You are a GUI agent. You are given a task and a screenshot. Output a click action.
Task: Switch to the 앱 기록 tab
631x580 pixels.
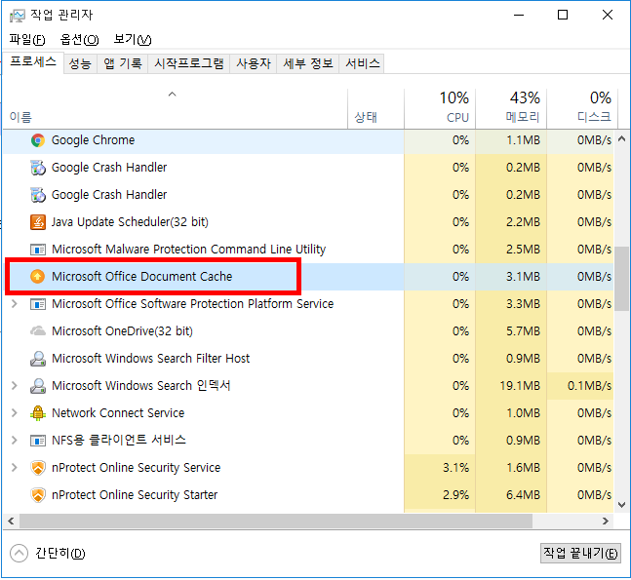click(x=123, y=63)
